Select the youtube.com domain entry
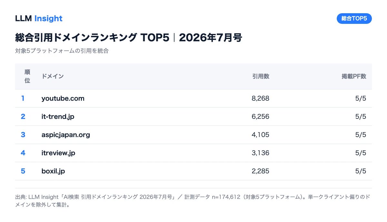This screenshot has height=222, width=387. [63, 98]
